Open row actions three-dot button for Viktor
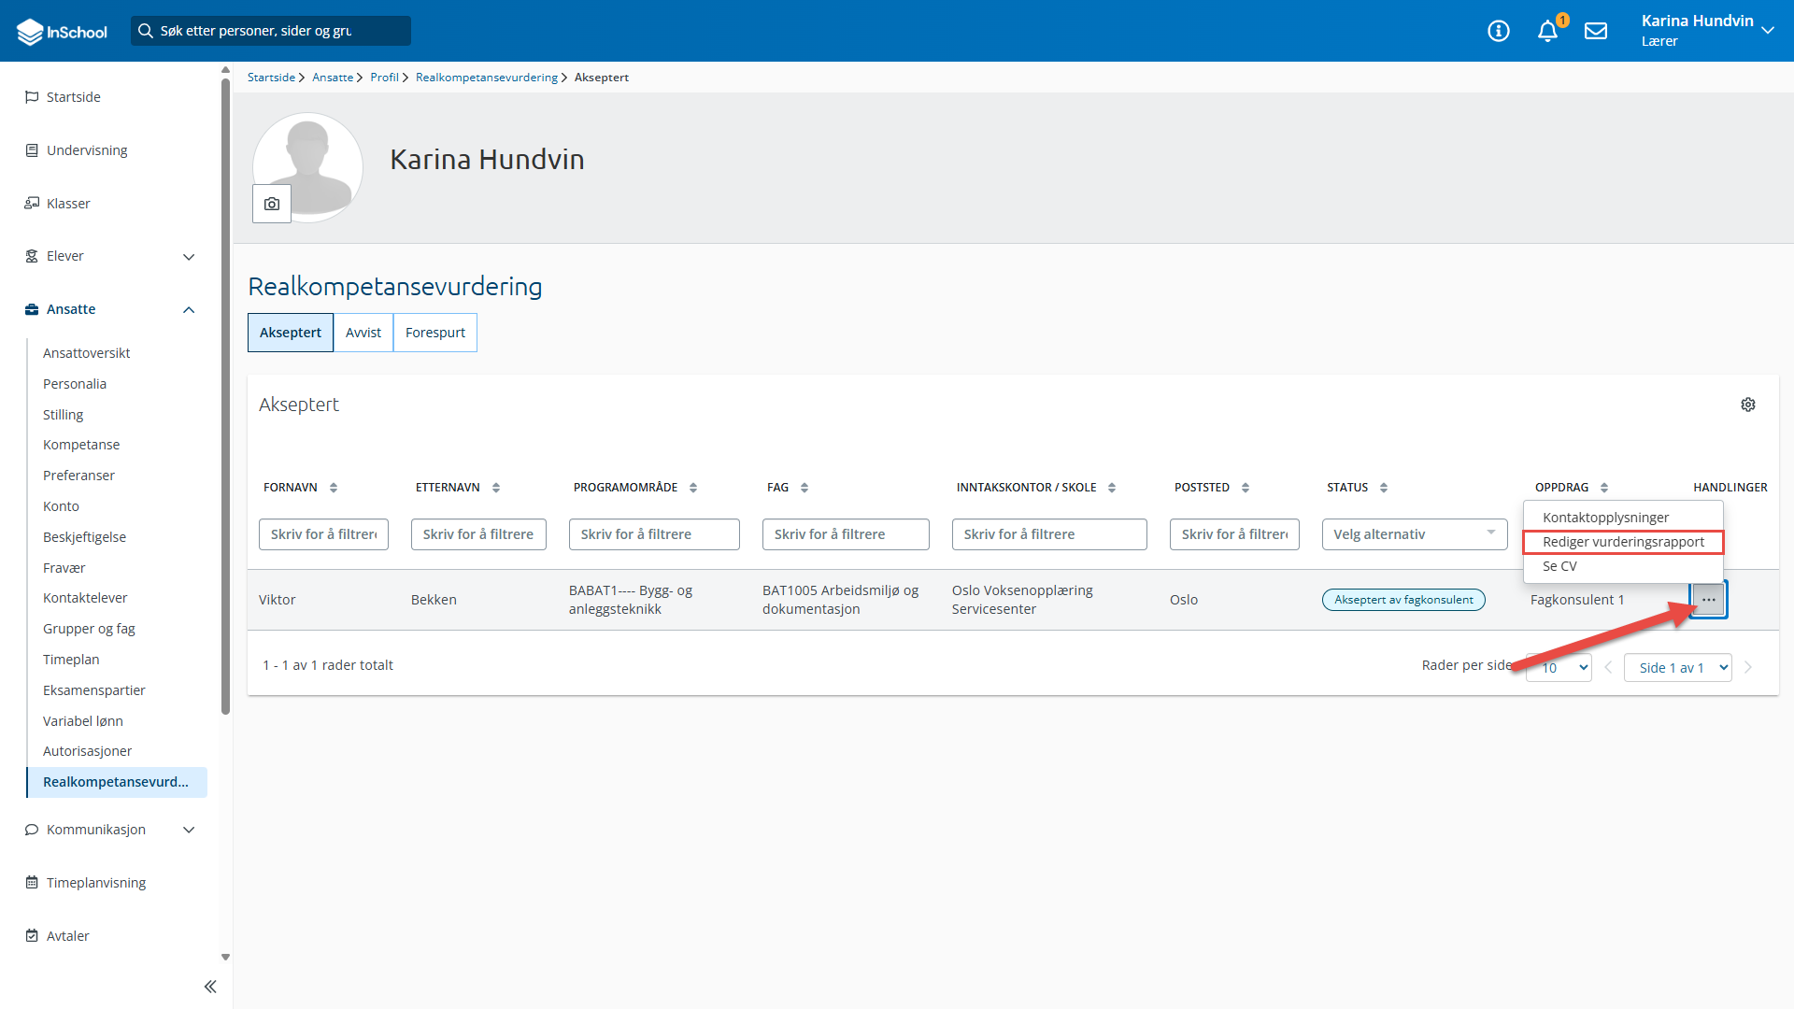The height and width of the screenshot is (1009, 1794). point(1709,600)
